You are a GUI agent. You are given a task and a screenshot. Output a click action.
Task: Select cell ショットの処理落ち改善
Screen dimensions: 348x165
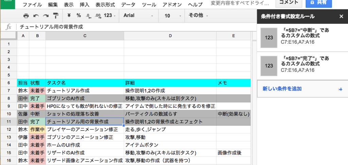85,114
